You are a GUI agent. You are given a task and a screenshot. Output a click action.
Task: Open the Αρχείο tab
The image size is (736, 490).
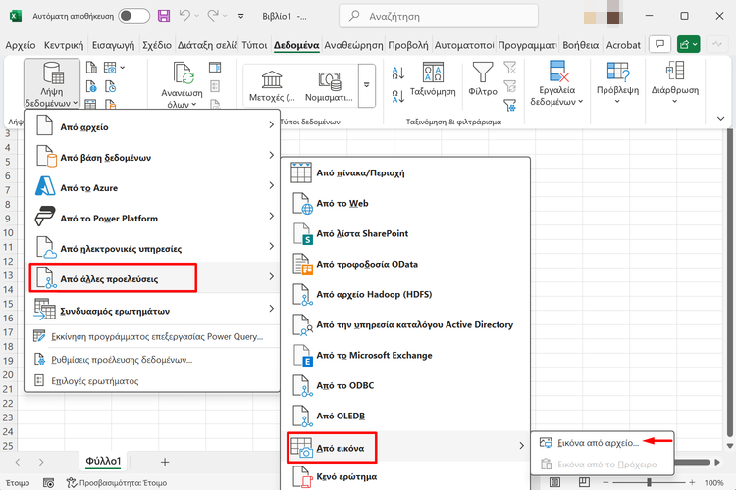tap(21, 45)
